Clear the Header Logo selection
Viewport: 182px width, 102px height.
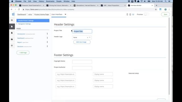(x=88, y=37)
